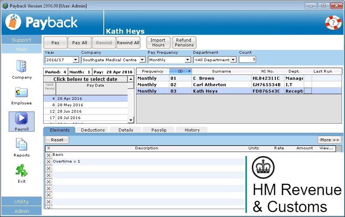The height and width of the screenshot is (217, 345).
Task: Open the Company dropdown list
Action: tap(142, 60)
